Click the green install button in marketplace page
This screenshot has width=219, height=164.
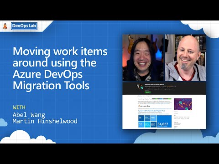(x=147, y=92)
